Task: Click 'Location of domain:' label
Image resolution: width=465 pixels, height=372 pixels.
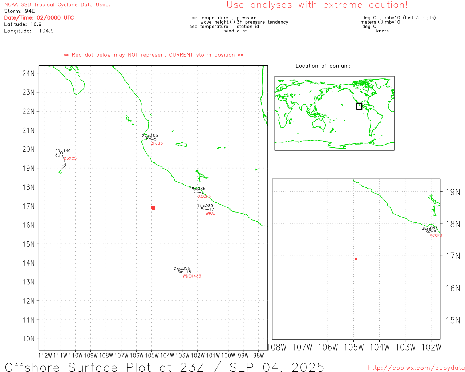Action: tap(323, 66)
